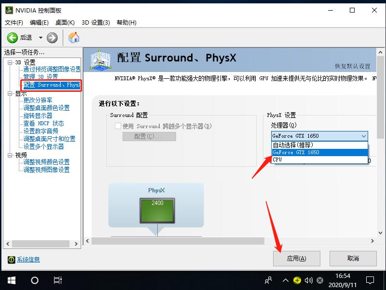Open Task View from the taskbar
This screenshot has height=290, width=386.
(57, 279)
